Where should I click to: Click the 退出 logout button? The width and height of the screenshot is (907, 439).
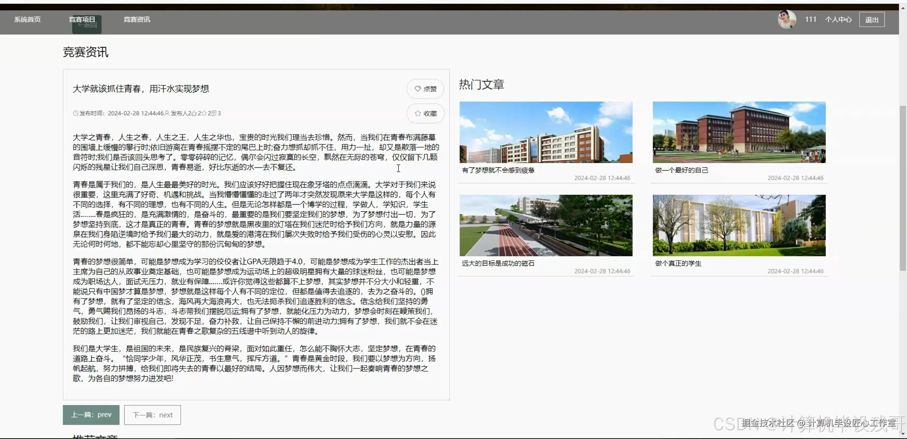click(x=872, y=19)
